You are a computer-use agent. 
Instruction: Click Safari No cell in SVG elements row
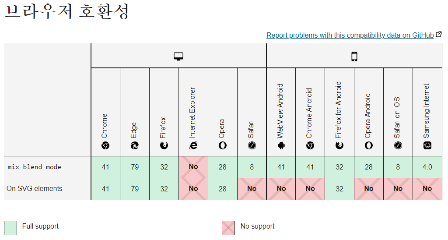(252, 189)
